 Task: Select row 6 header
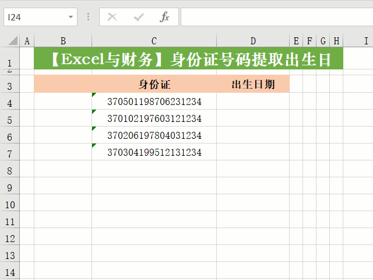[x=9, y=135]
